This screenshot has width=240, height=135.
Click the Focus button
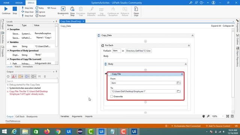click(x=52, y=8)
